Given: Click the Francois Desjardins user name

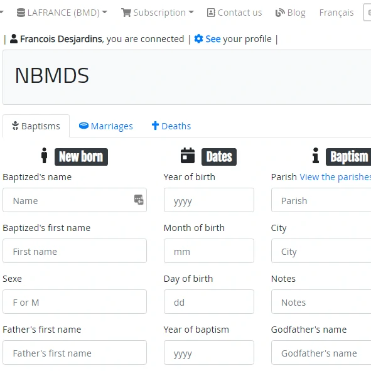Looking at the screenshot, I should [61, 39].
